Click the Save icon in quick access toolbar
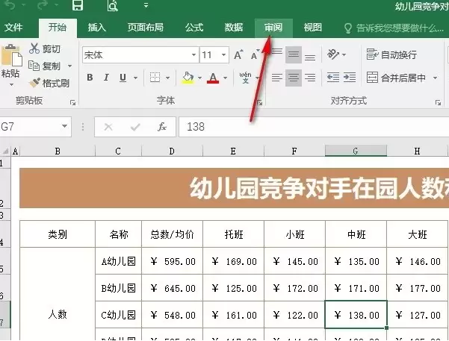 (77, 5)
